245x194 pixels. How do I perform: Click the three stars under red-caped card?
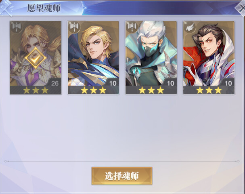click(209, 90)
